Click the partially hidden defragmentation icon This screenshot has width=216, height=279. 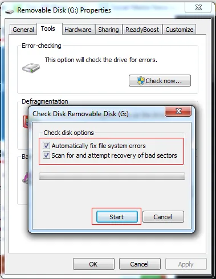tap(26, 121)
